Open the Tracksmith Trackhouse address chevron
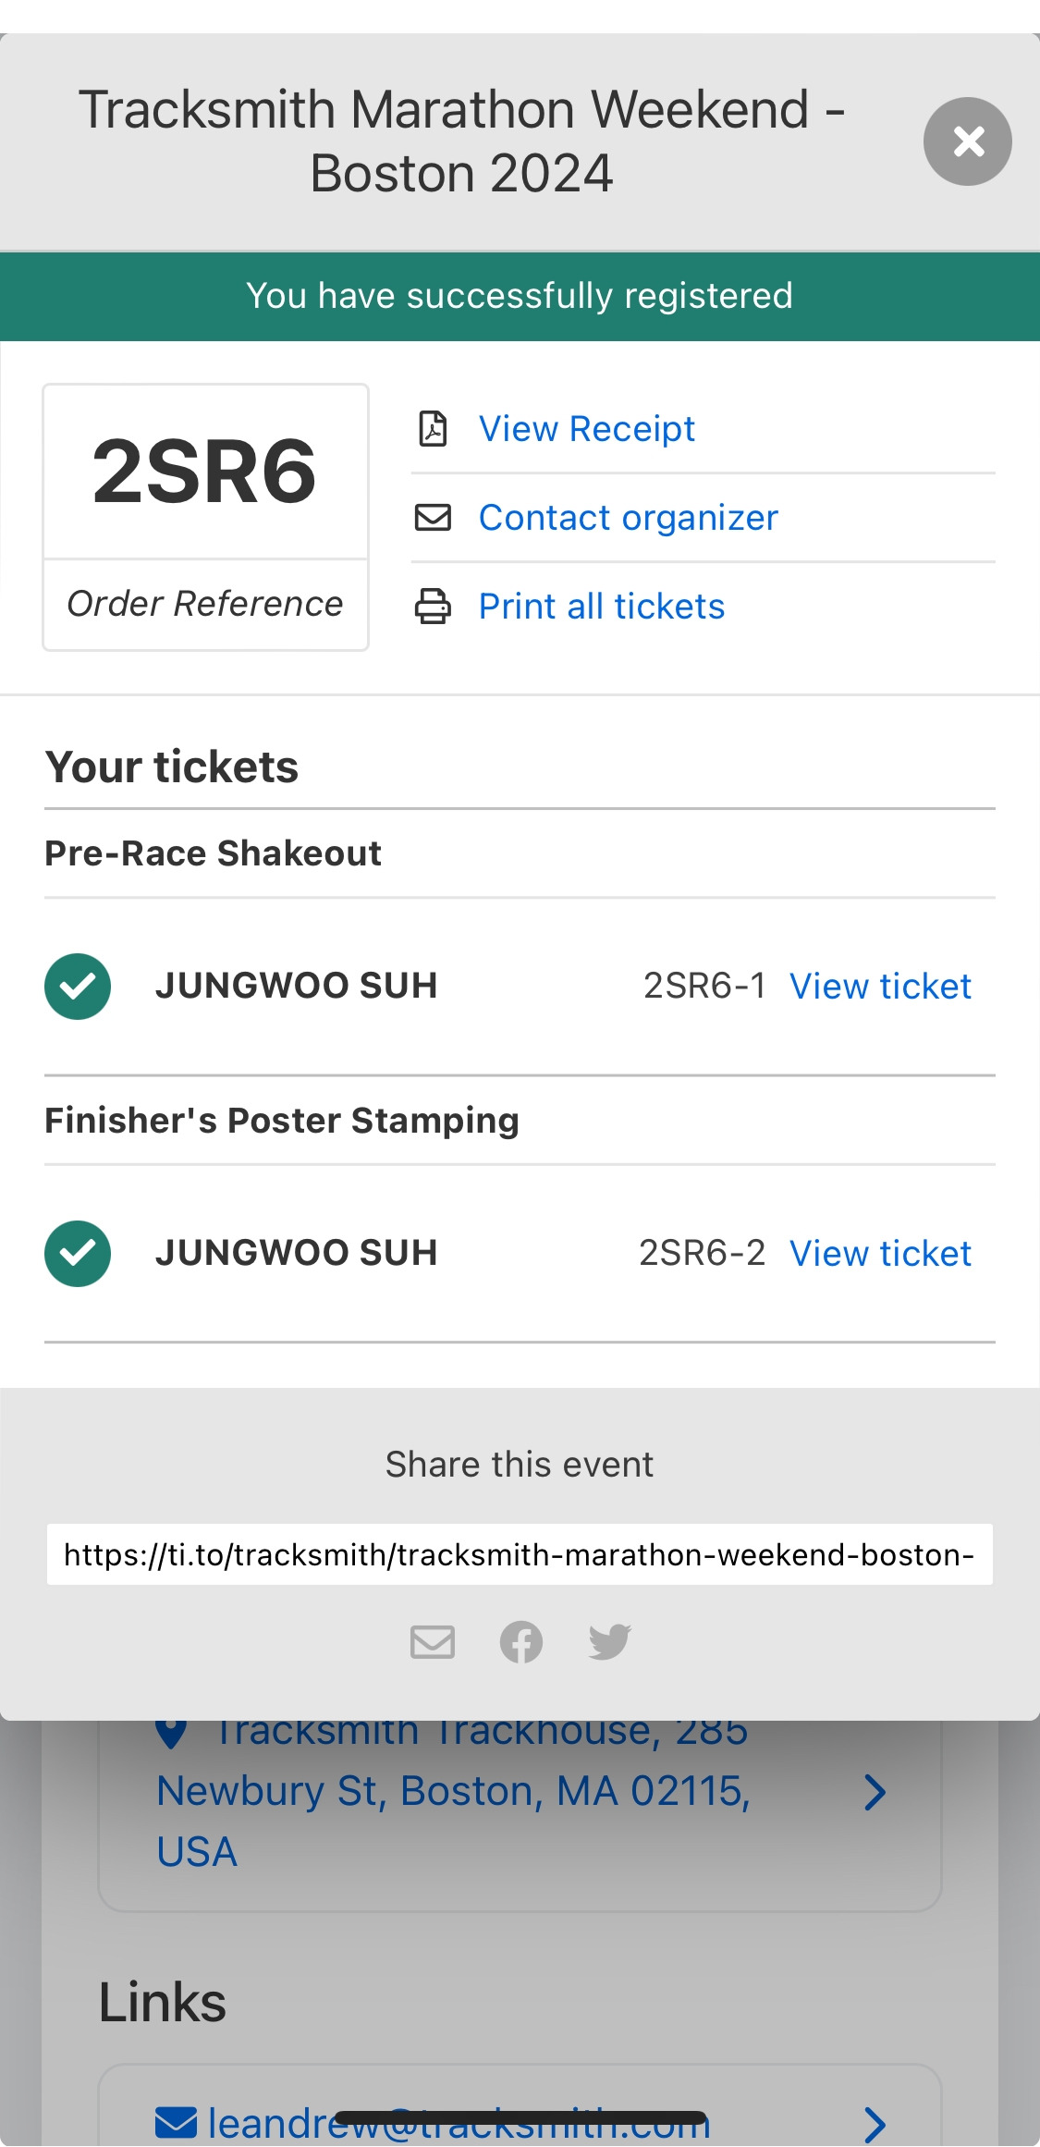The width and height of the screenshot is (1040, 2147). (874, 1792)
